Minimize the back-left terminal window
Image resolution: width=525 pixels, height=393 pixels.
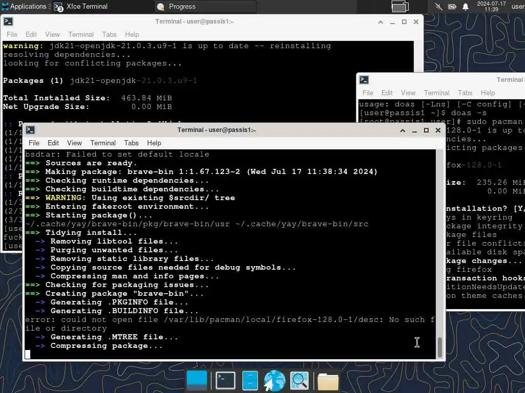coord(392,22)
